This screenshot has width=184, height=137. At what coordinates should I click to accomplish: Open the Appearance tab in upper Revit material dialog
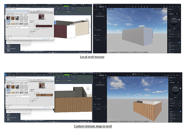[x=38, y=11]
